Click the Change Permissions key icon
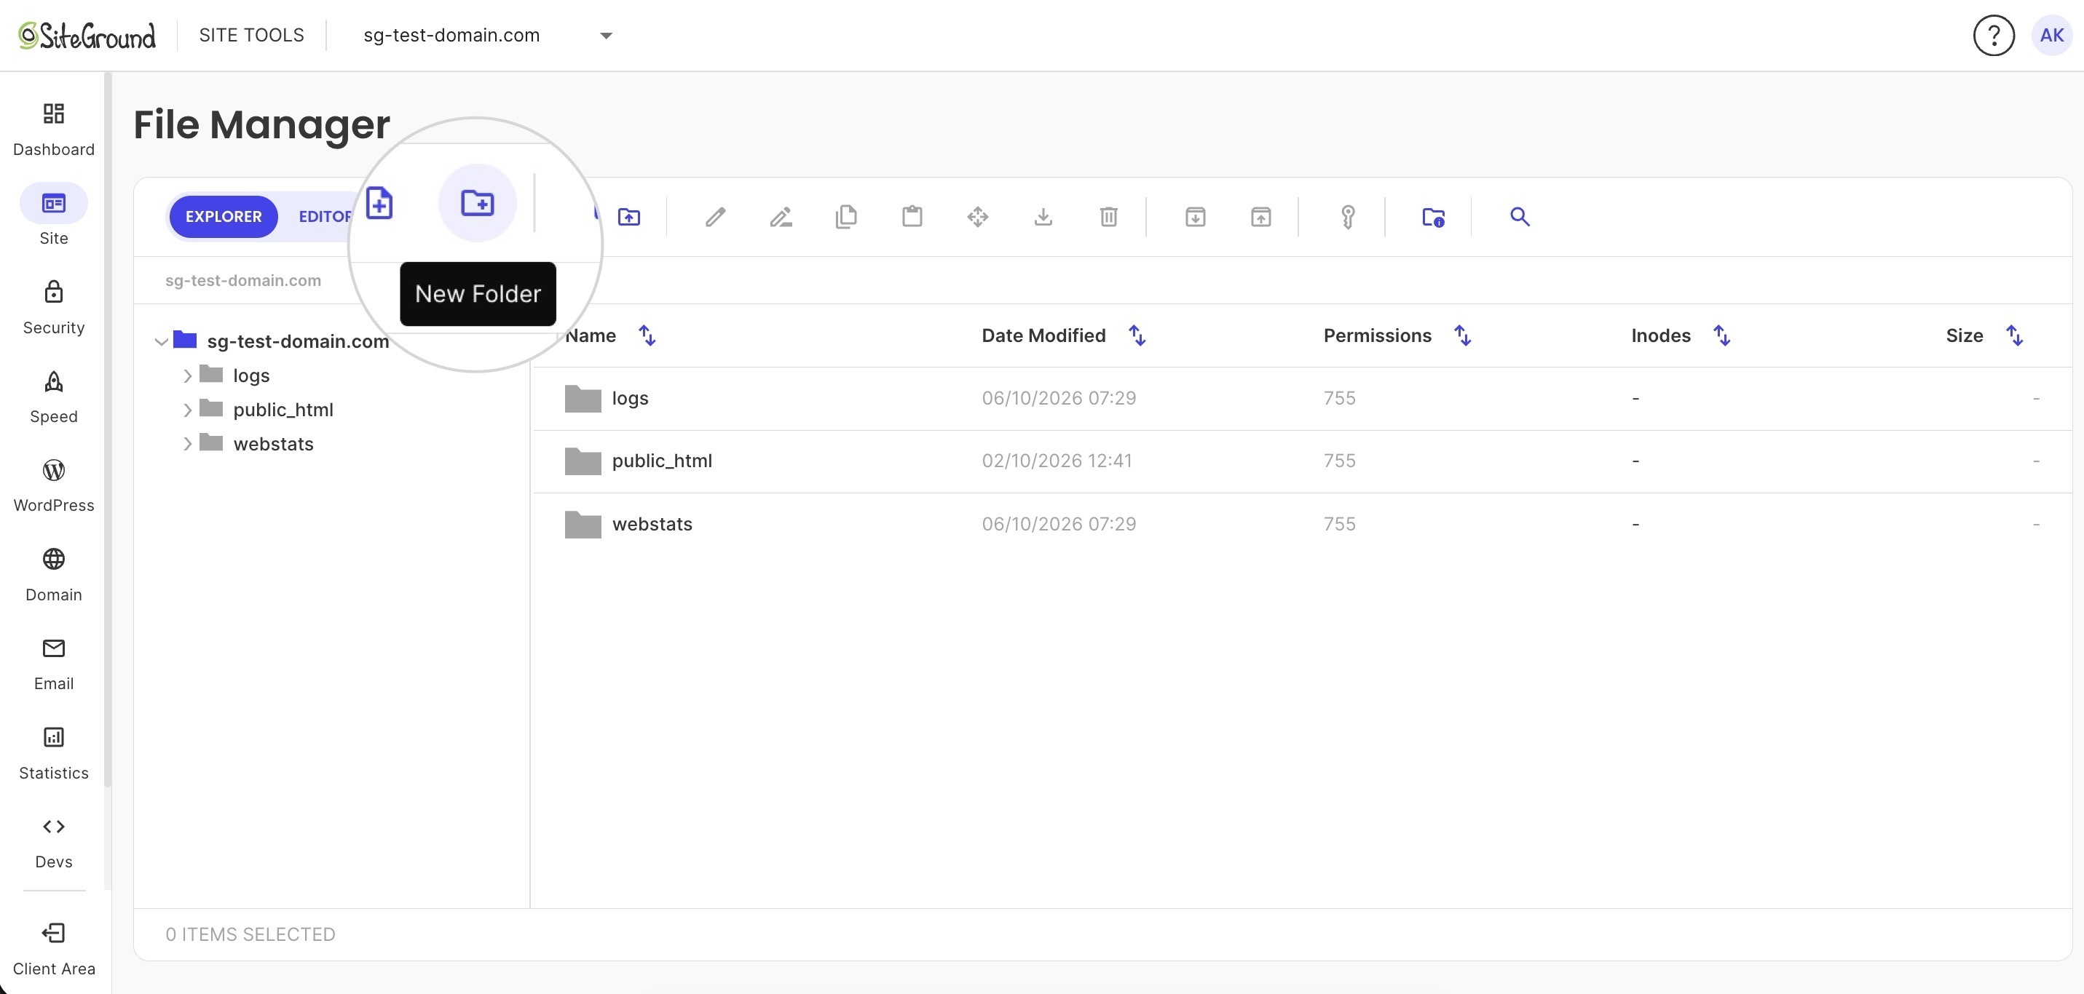 point(1348,217)
